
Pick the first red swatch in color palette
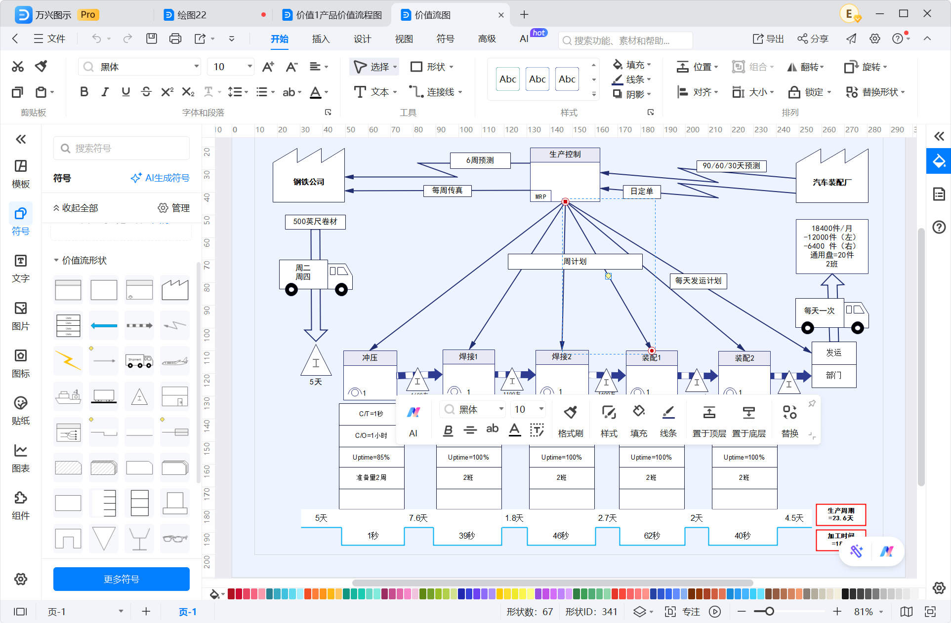(231, 593)
